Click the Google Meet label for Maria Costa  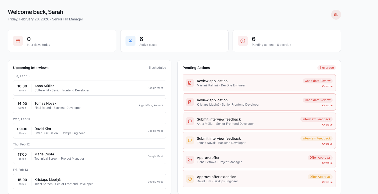[155, 156]
